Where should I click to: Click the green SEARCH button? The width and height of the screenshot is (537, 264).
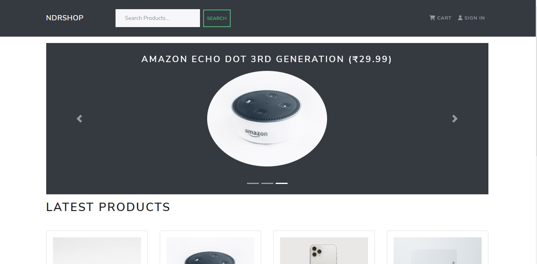pos(217,18)
